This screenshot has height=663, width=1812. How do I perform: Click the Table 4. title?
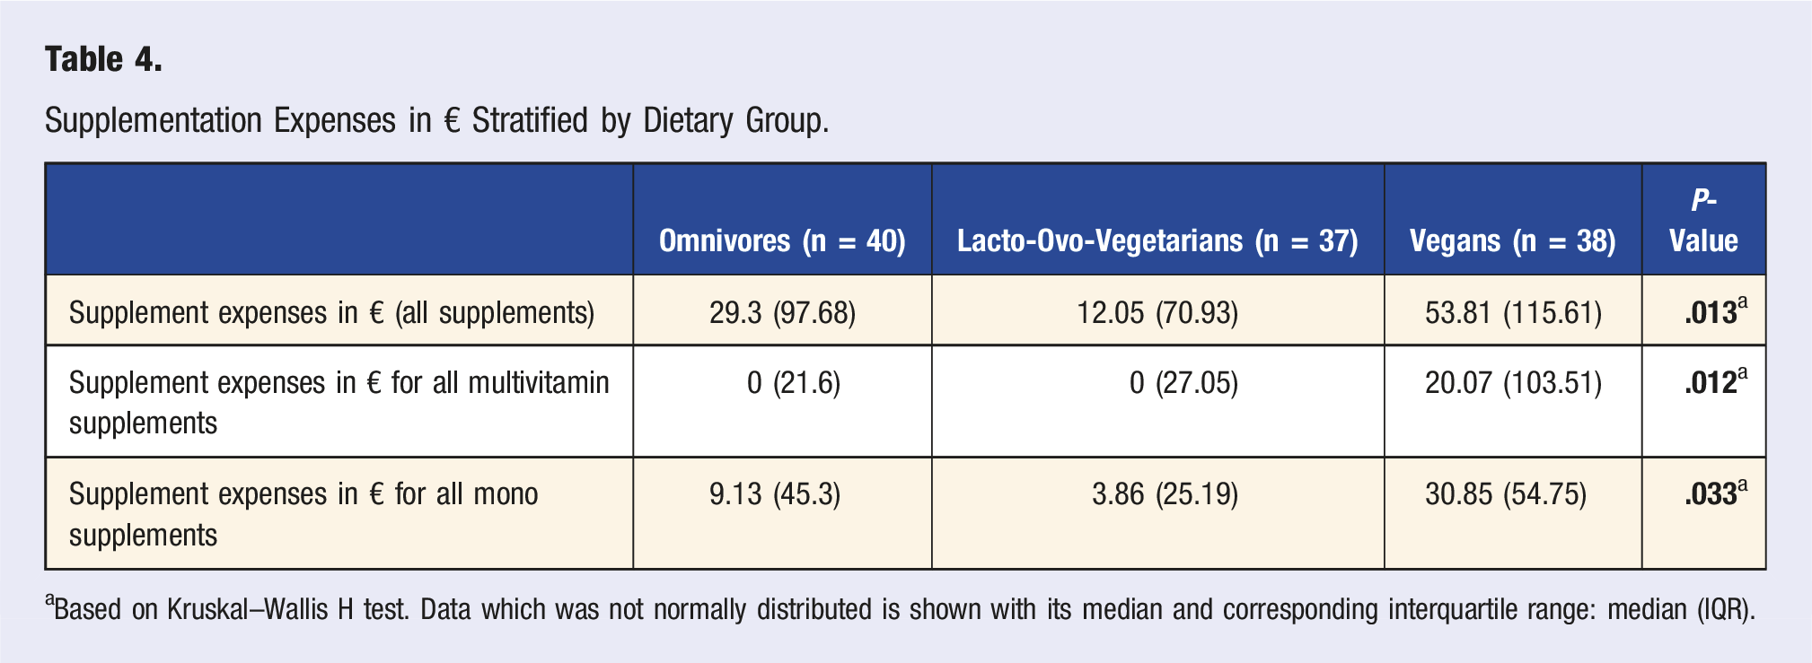(x=103, y=60)
